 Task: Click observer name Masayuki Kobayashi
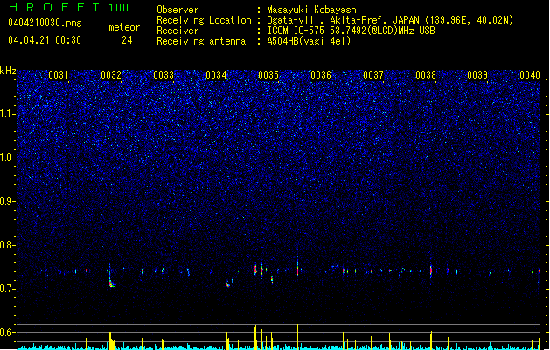[314, 10]
